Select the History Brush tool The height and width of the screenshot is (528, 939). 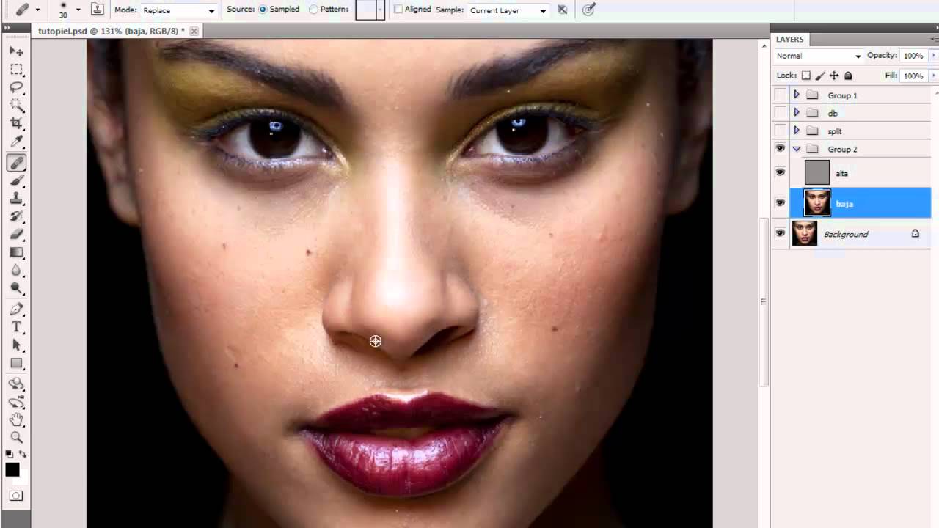16,216
